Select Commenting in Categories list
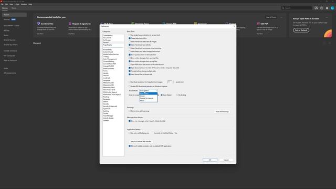Screen dimensions: 336x189 pyautogui.click(x=108, y=35)
